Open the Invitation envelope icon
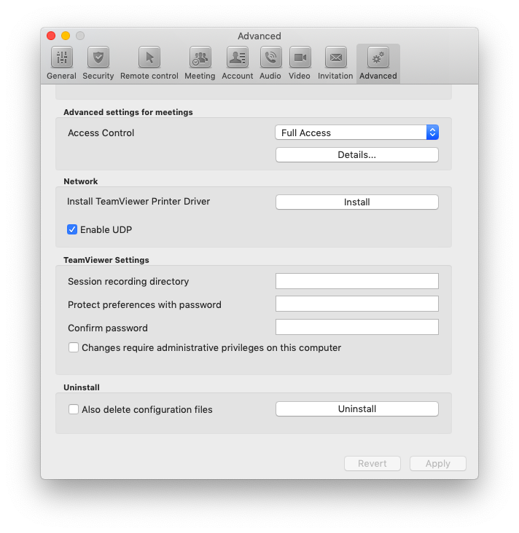 (x=335, y=58)
